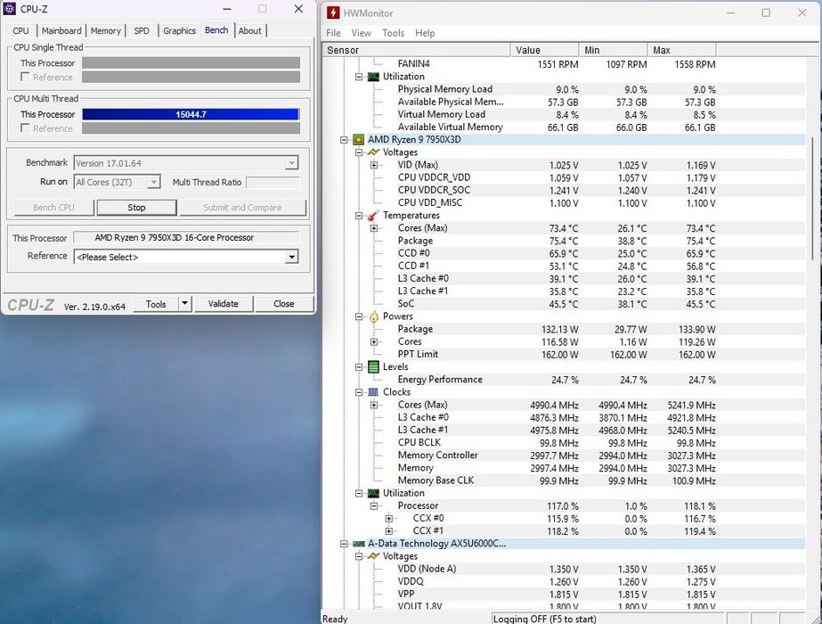The width and height of the screenshot is (822, 624).
Task: Click the Powers flame icon
Action: (373, 316)
